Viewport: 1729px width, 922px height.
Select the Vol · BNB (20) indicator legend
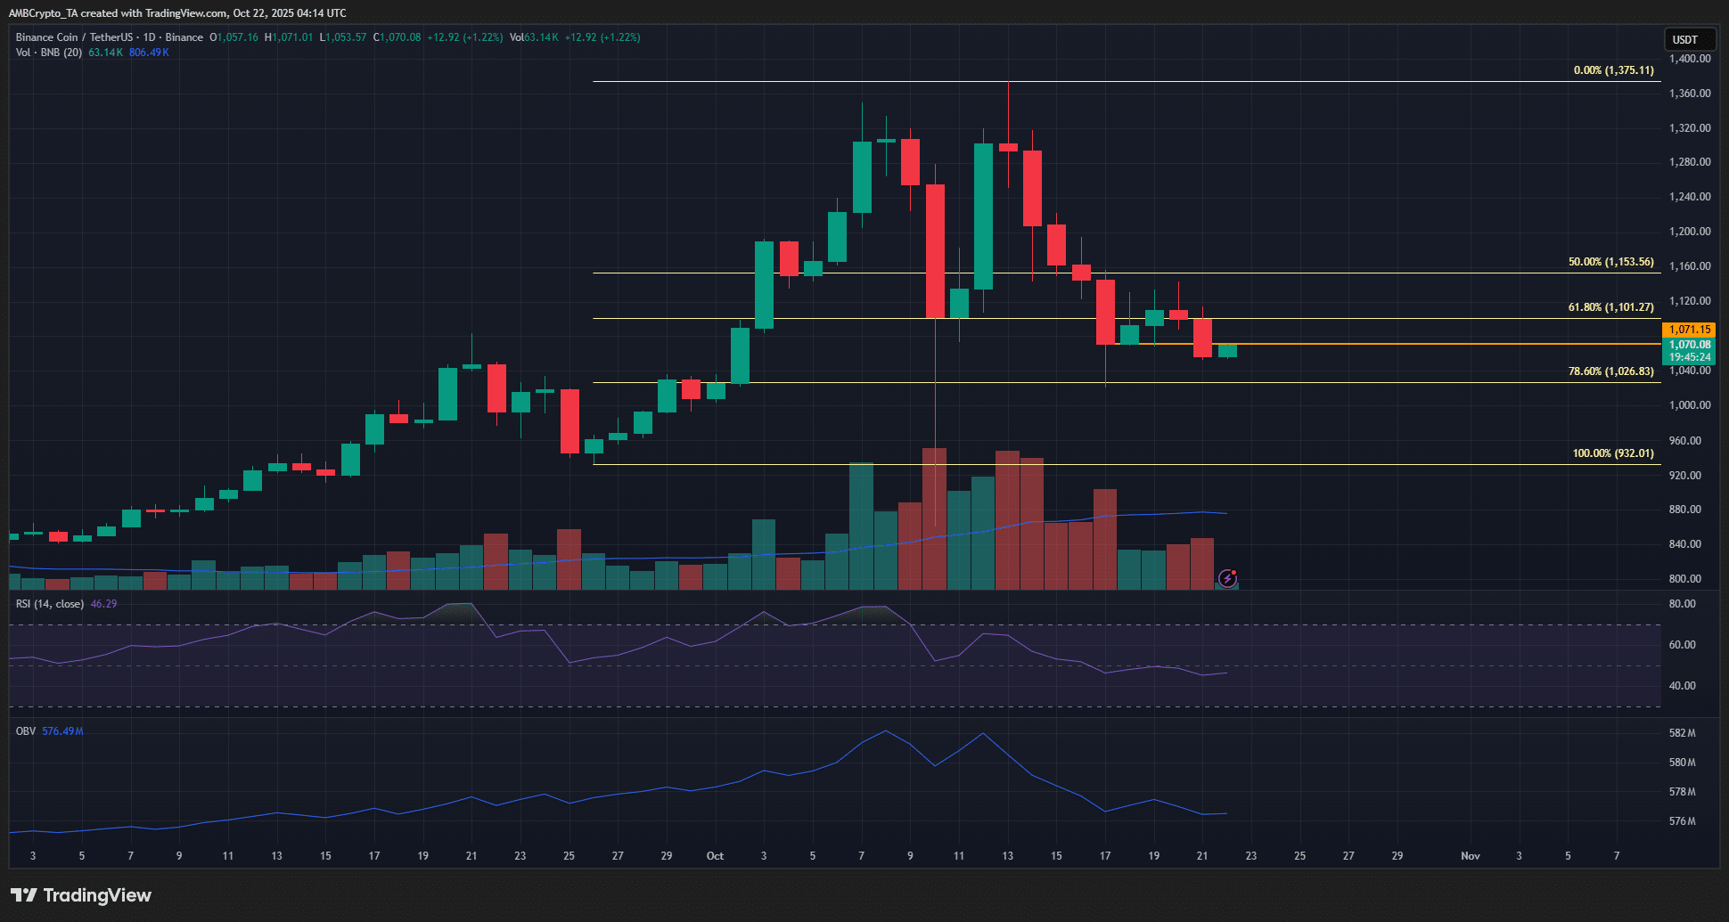click(49, 53)
